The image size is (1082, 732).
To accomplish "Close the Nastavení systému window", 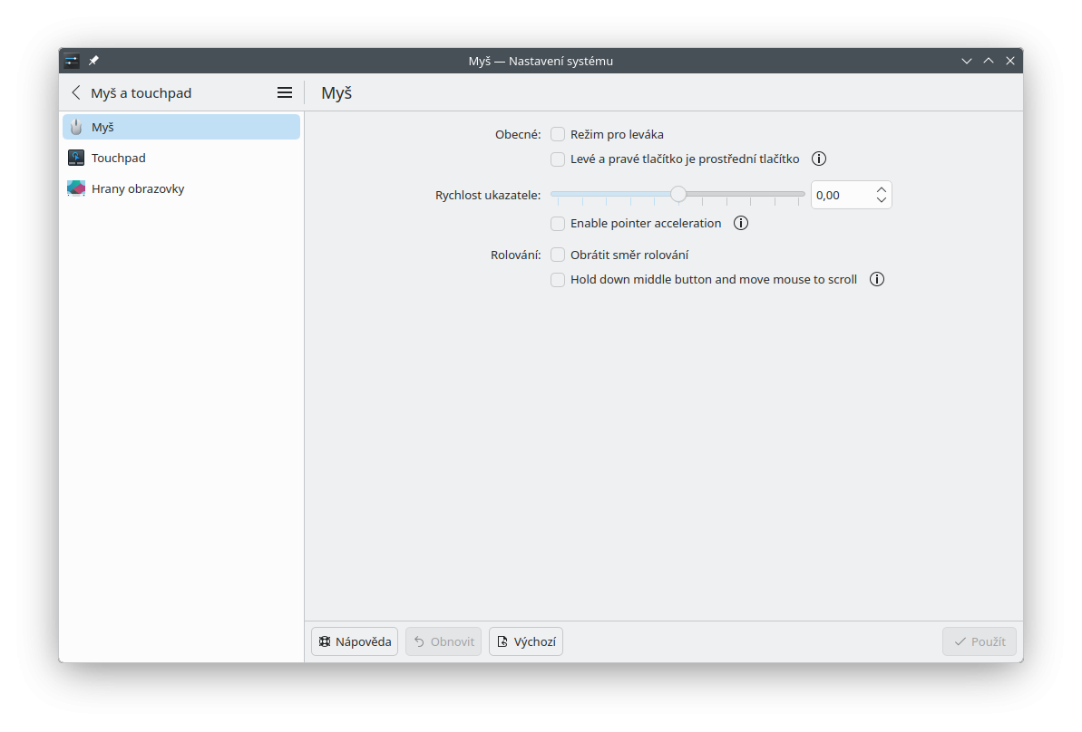I will (1010, 61).
